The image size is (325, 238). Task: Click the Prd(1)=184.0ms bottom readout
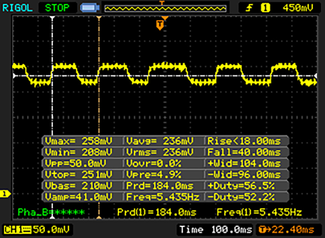tap(157, 212)
